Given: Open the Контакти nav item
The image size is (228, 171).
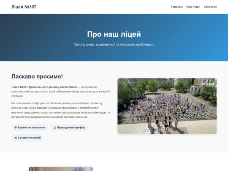Looking at the screenshot, I should pos(210,7).
